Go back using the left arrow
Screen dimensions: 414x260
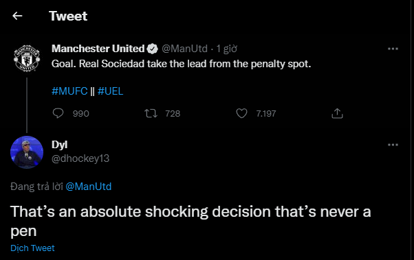tap(17, 16)
